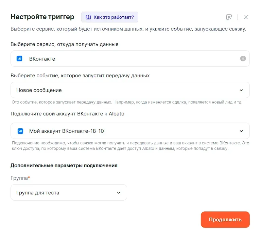This screenshot has height=237, width=261.
Task: Close the trigger setup dialog
Action: [246, 17]
